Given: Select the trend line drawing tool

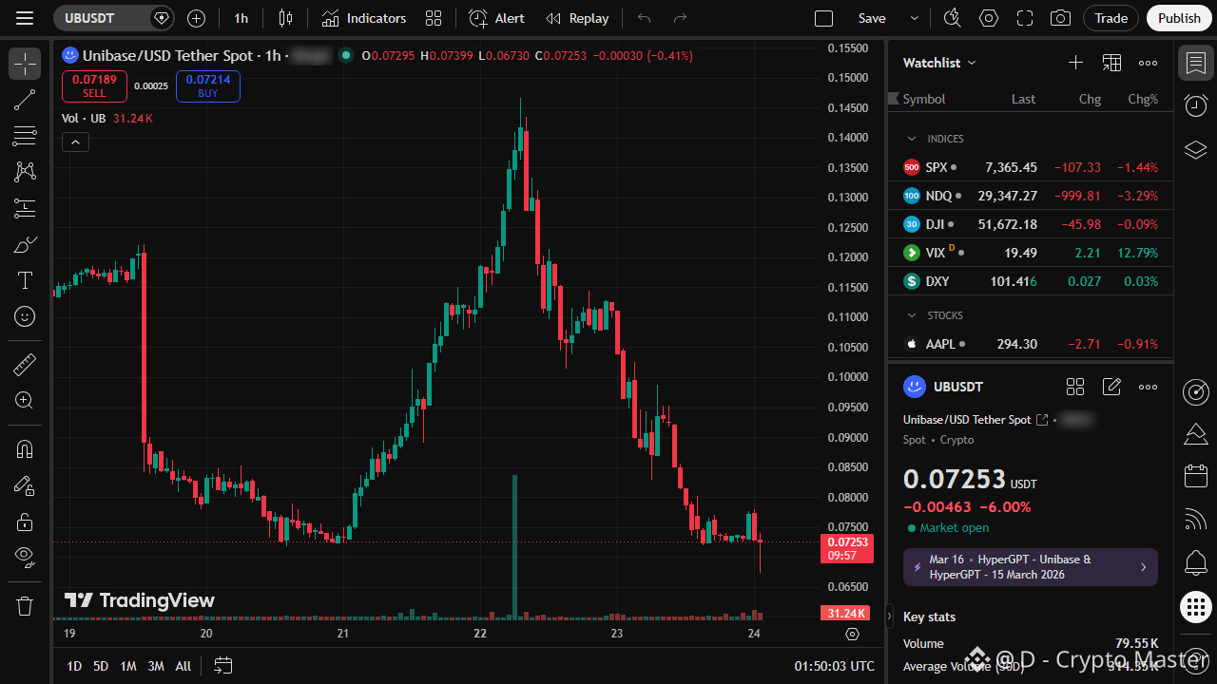Looking at the screenshot, I should click(25, 100).
